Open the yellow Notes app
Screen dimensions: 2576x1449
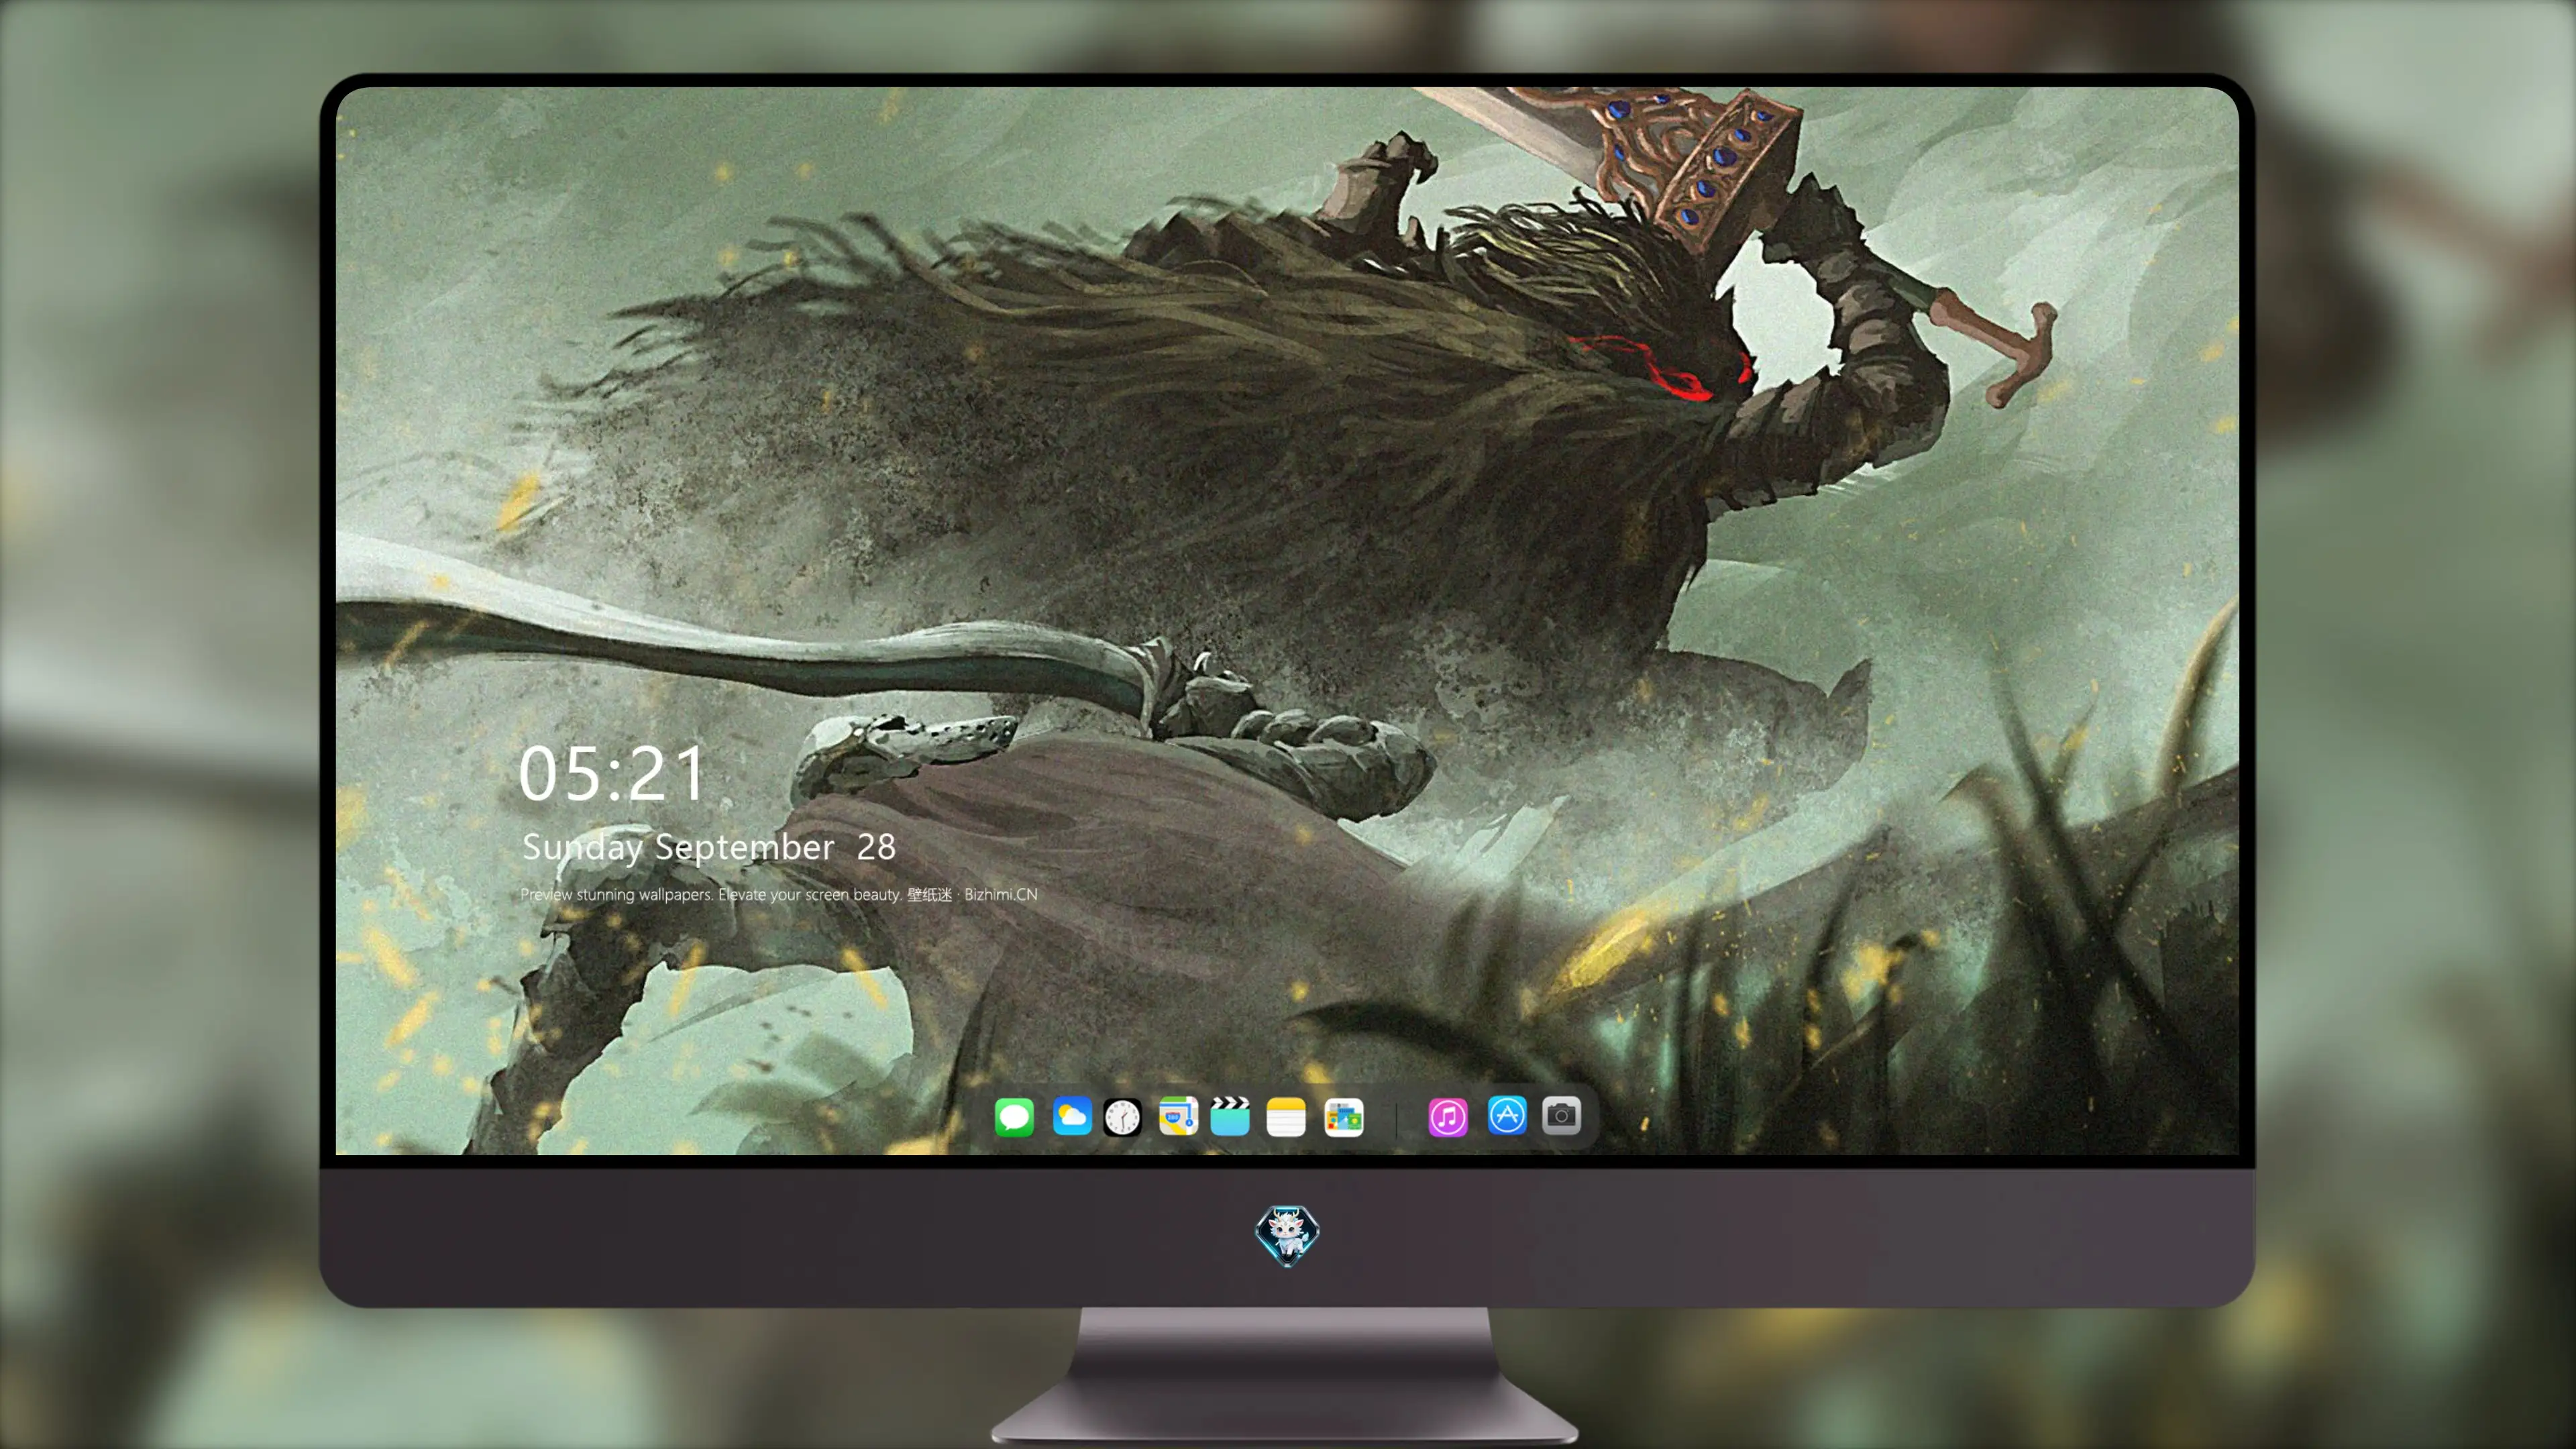tap(1286, 1117)
